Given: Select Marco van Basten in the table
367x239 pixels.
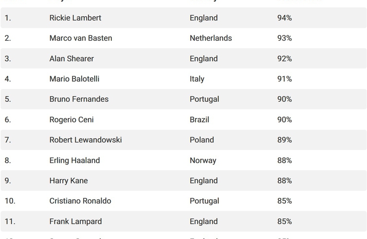Looking at the screenshot, I should [x=81, y=38].
